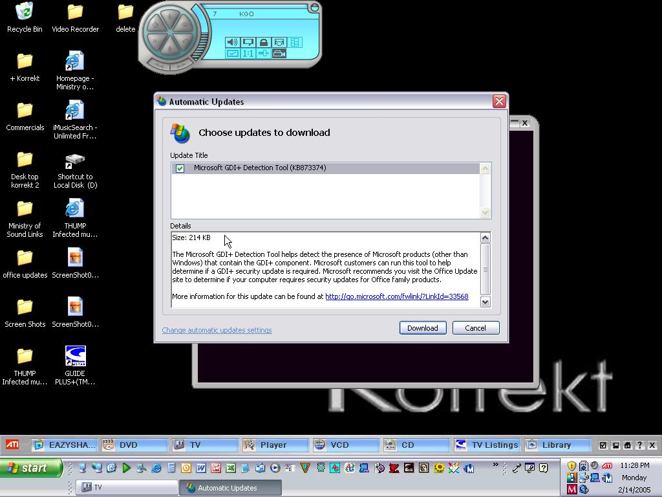Launch Player from the ATI launchpad
The height and width of the screenshot is (497, 662).
[276, 445]
